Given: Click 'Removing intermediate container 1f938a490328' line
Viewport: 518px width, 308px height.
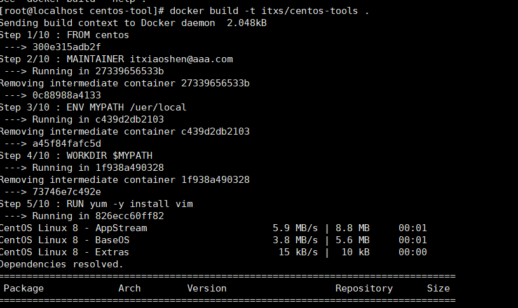Looking at the screenshot, I should [x=125, y=180].
